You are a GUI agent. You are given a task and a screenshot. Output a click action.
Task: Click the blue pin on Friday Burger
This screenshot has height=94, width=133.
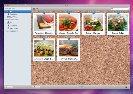pos(93,13)
